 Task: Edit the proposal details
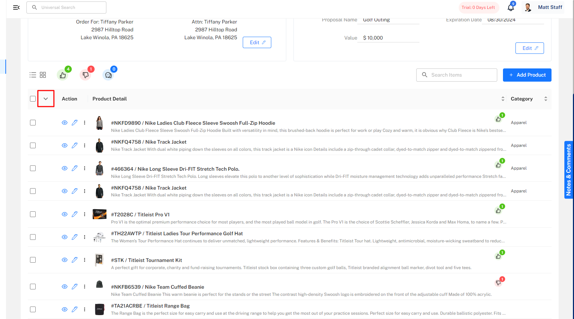coord(530,48)
